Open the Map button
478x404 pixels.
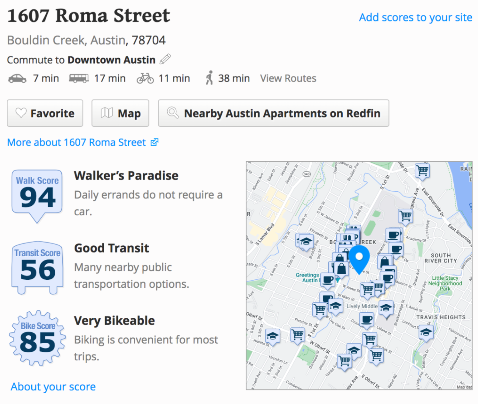tap(120, 113)
